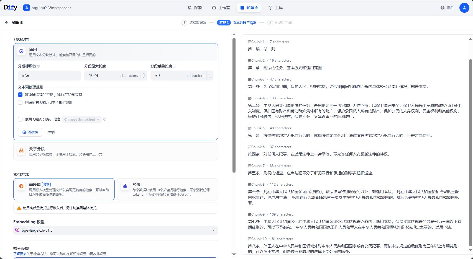Click the Dify logo
The height and width of the screenshot is (259, 473).
click(10, 7)
